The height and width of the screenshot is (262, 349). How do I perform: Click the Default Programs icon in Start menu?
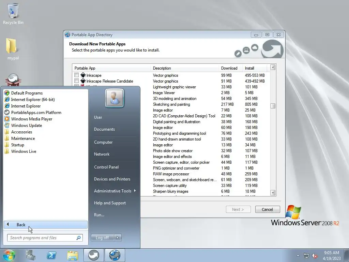pyautogui.click(x=7, y=93)
